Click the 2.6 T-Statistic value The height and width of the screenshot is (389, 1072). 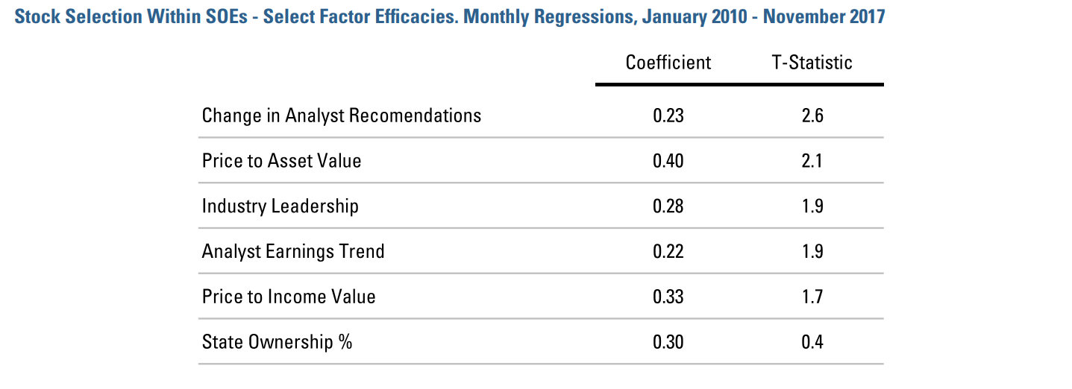(x=812, y=116)
